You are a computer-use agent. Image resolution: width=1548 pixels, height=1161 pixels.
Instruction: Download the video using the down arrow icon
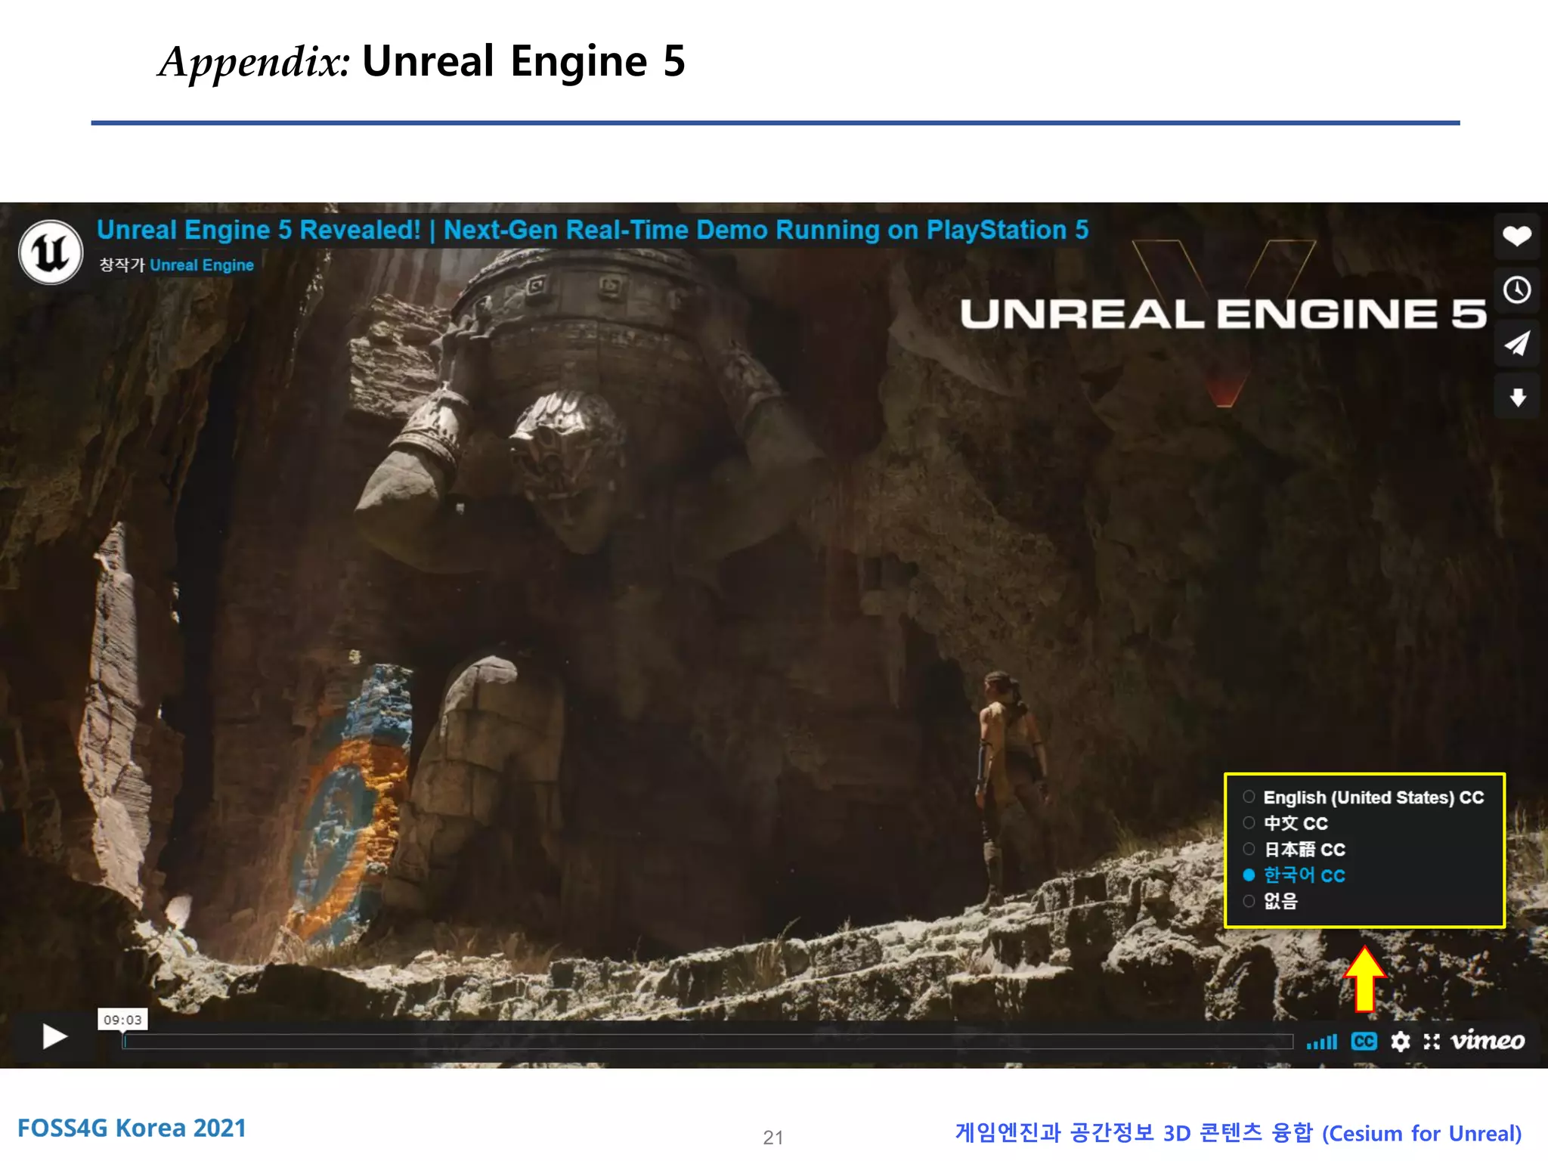(1516, 398)
